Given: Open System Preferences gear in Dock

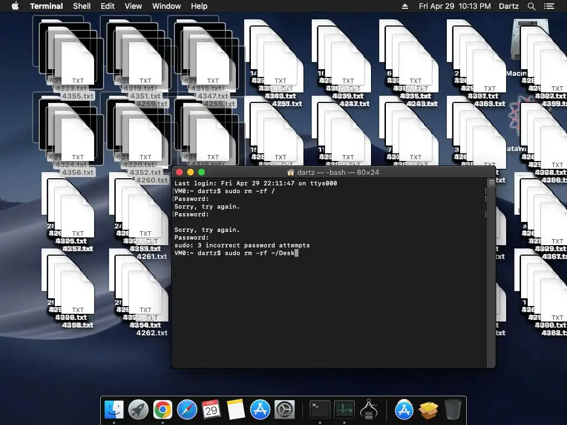Looking at the screenshot, I should click(285, 410).
